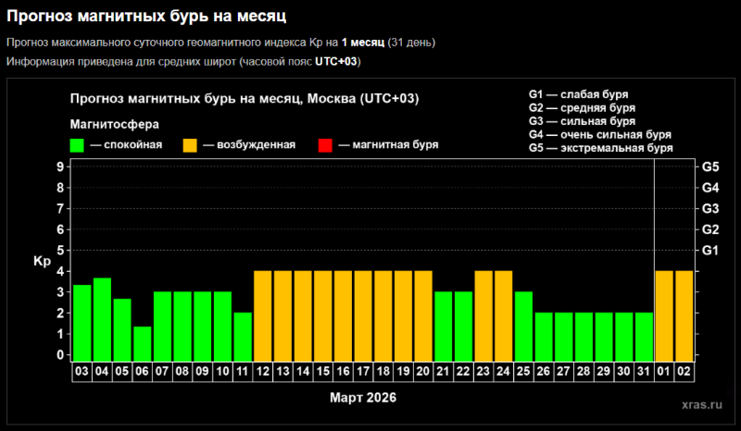The width and height of the screenshot is (741, 431).
Task: Click the date label '10' on the axis
Action: (x=222, y=372)
